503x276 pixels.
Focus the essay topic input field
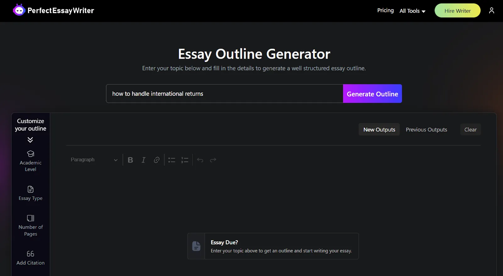coord(224,94)
